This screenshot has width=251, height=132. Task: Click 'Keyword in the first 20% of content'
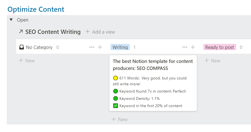pyautogui.click(x=151, y=106)
